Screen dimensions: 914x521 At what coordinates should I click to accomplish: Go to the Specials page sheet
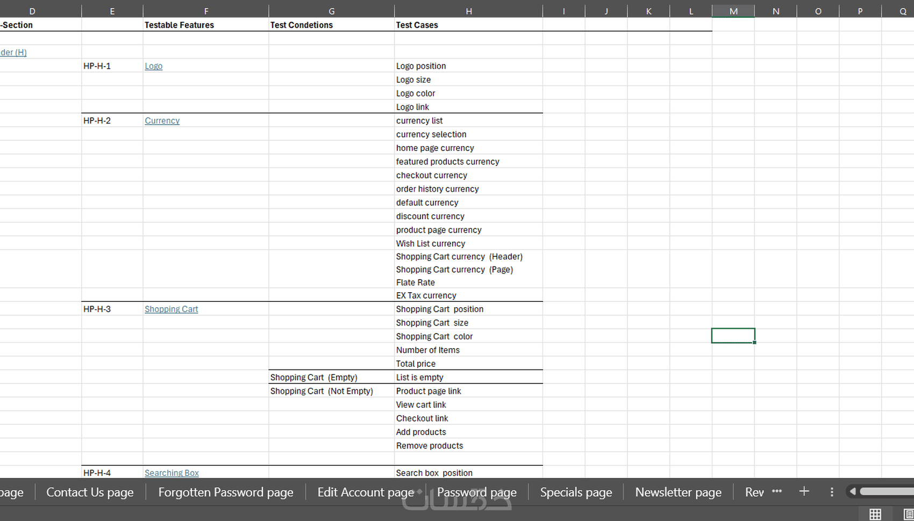click(x=576, y=492)
